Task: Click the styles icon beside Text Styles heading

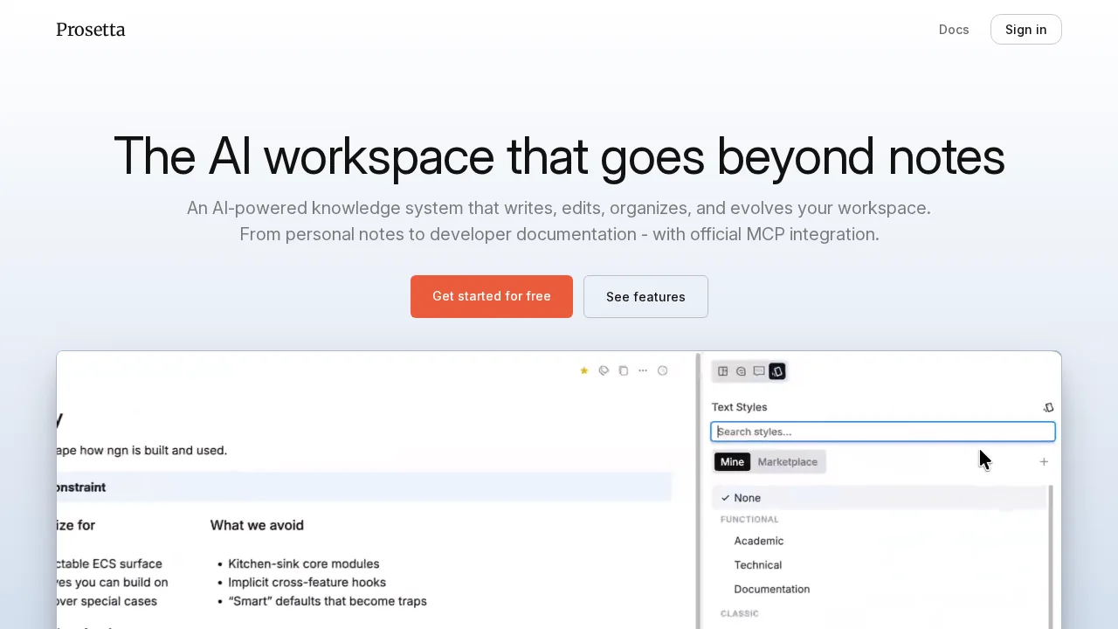Action: click(1048, 407)
